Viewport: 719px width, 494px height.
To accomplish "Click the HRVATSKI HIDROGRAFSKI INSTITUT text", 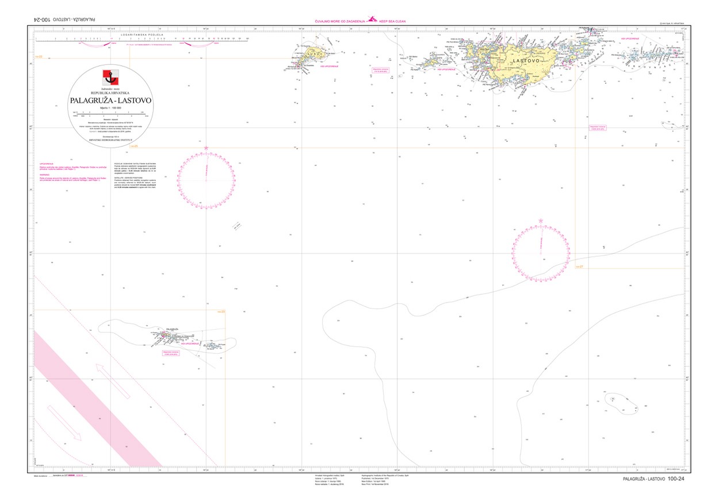I will (x=110, y=140).
